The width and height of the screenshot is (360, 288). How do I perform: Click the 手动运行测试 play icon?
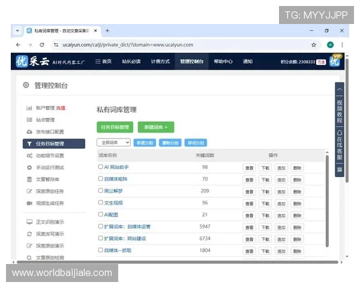point(29,167)
